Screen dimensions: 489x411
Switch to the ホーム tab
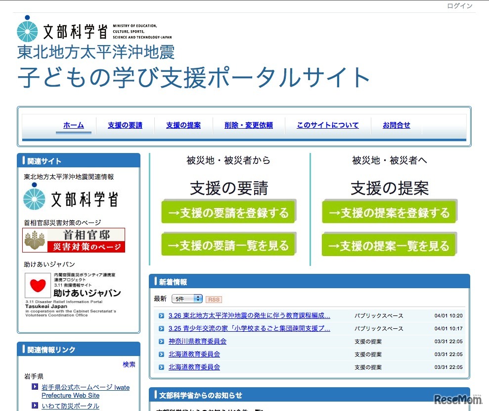click(x=73, y=125)
